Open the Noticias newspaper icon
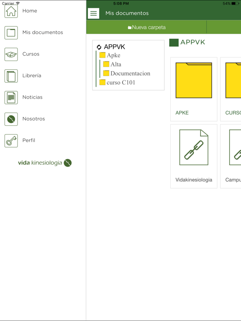Image resolution: width=241 pixels, height=321 pixels. pyautogui.click(x=11, y=97)
